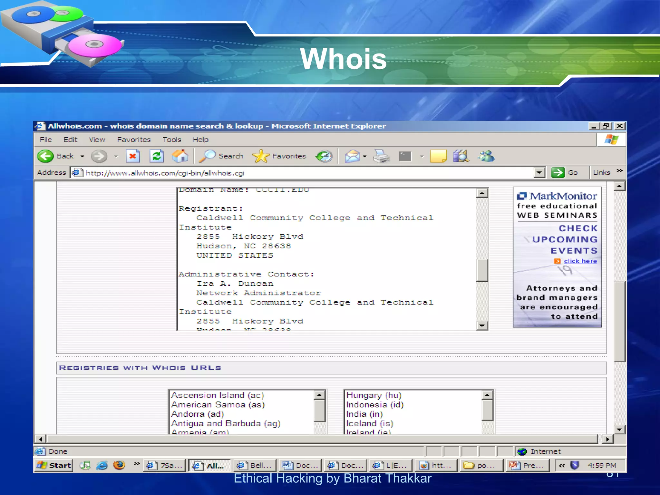The image size is (660, 495).
Task: Open the Tools menu
Action: [x=171, y=140]
